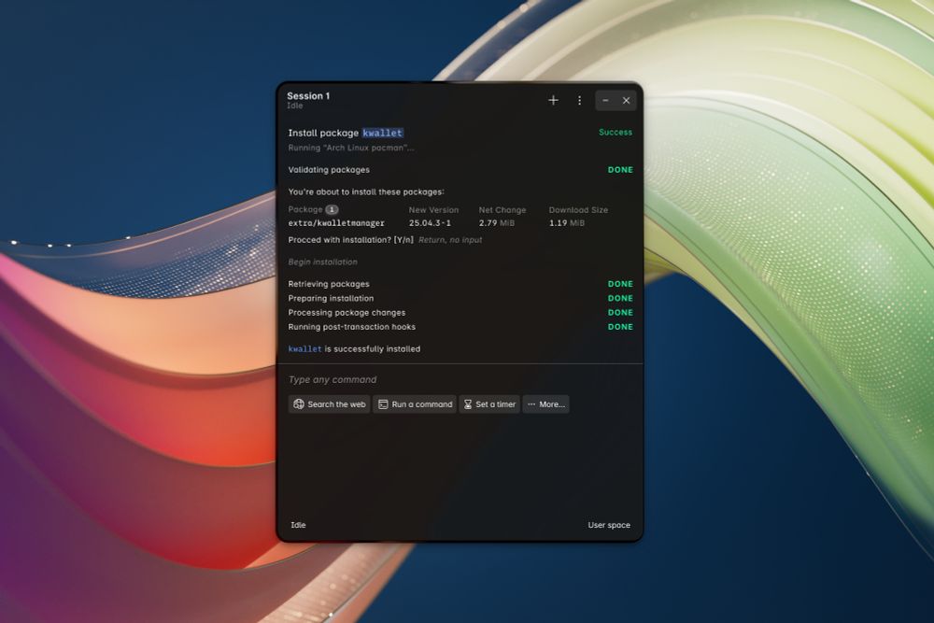This screenshot has height=623, width=934.
Task: Click DONE next to Validating packages
Action: pos(620,170)
